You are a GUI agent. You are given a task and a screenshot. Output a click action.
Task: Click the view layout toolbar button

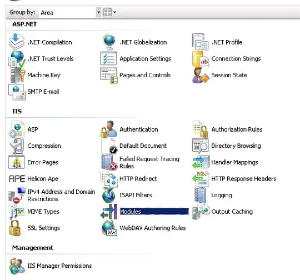107,12
